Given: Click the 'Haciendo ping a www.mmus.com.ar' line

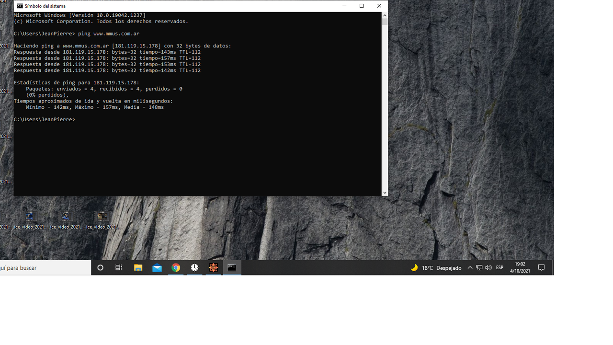Looking at the screenshot, I should (x=123, y=46).
